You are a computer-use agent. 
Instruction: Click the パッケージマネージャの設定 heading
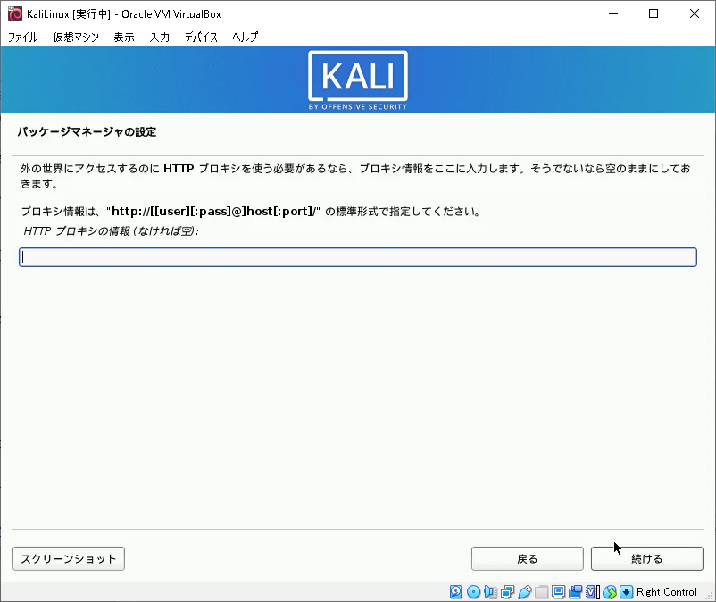point(87,132)
